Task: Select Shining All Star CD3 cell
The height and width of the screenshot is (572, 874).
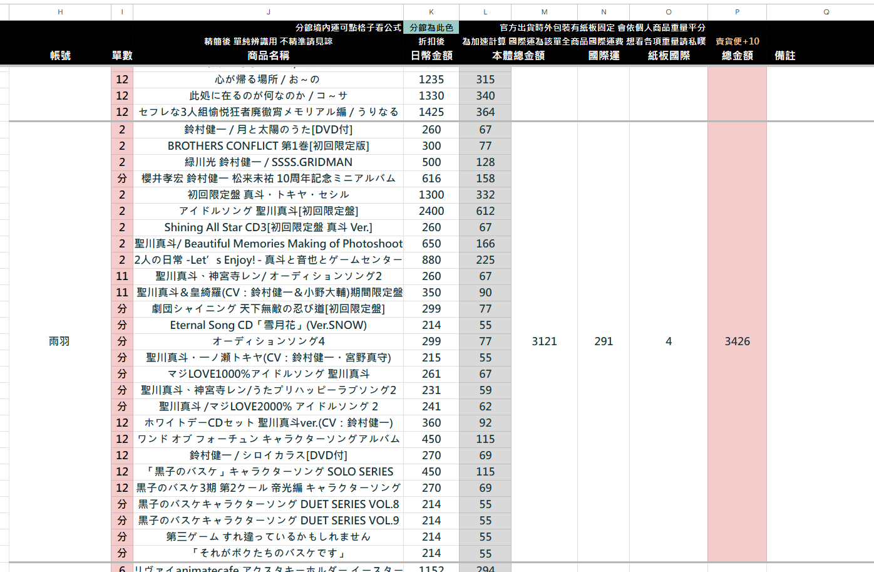Action: 269,227
